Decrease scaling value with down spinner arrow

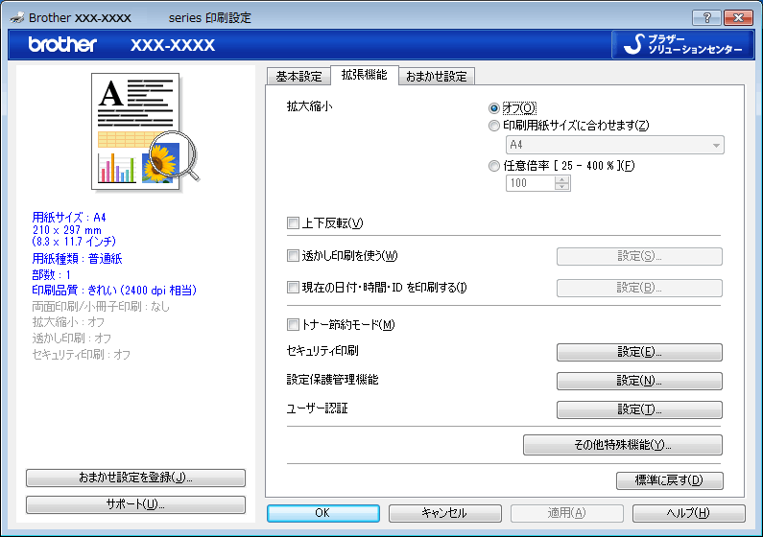(x=562, y=187)
